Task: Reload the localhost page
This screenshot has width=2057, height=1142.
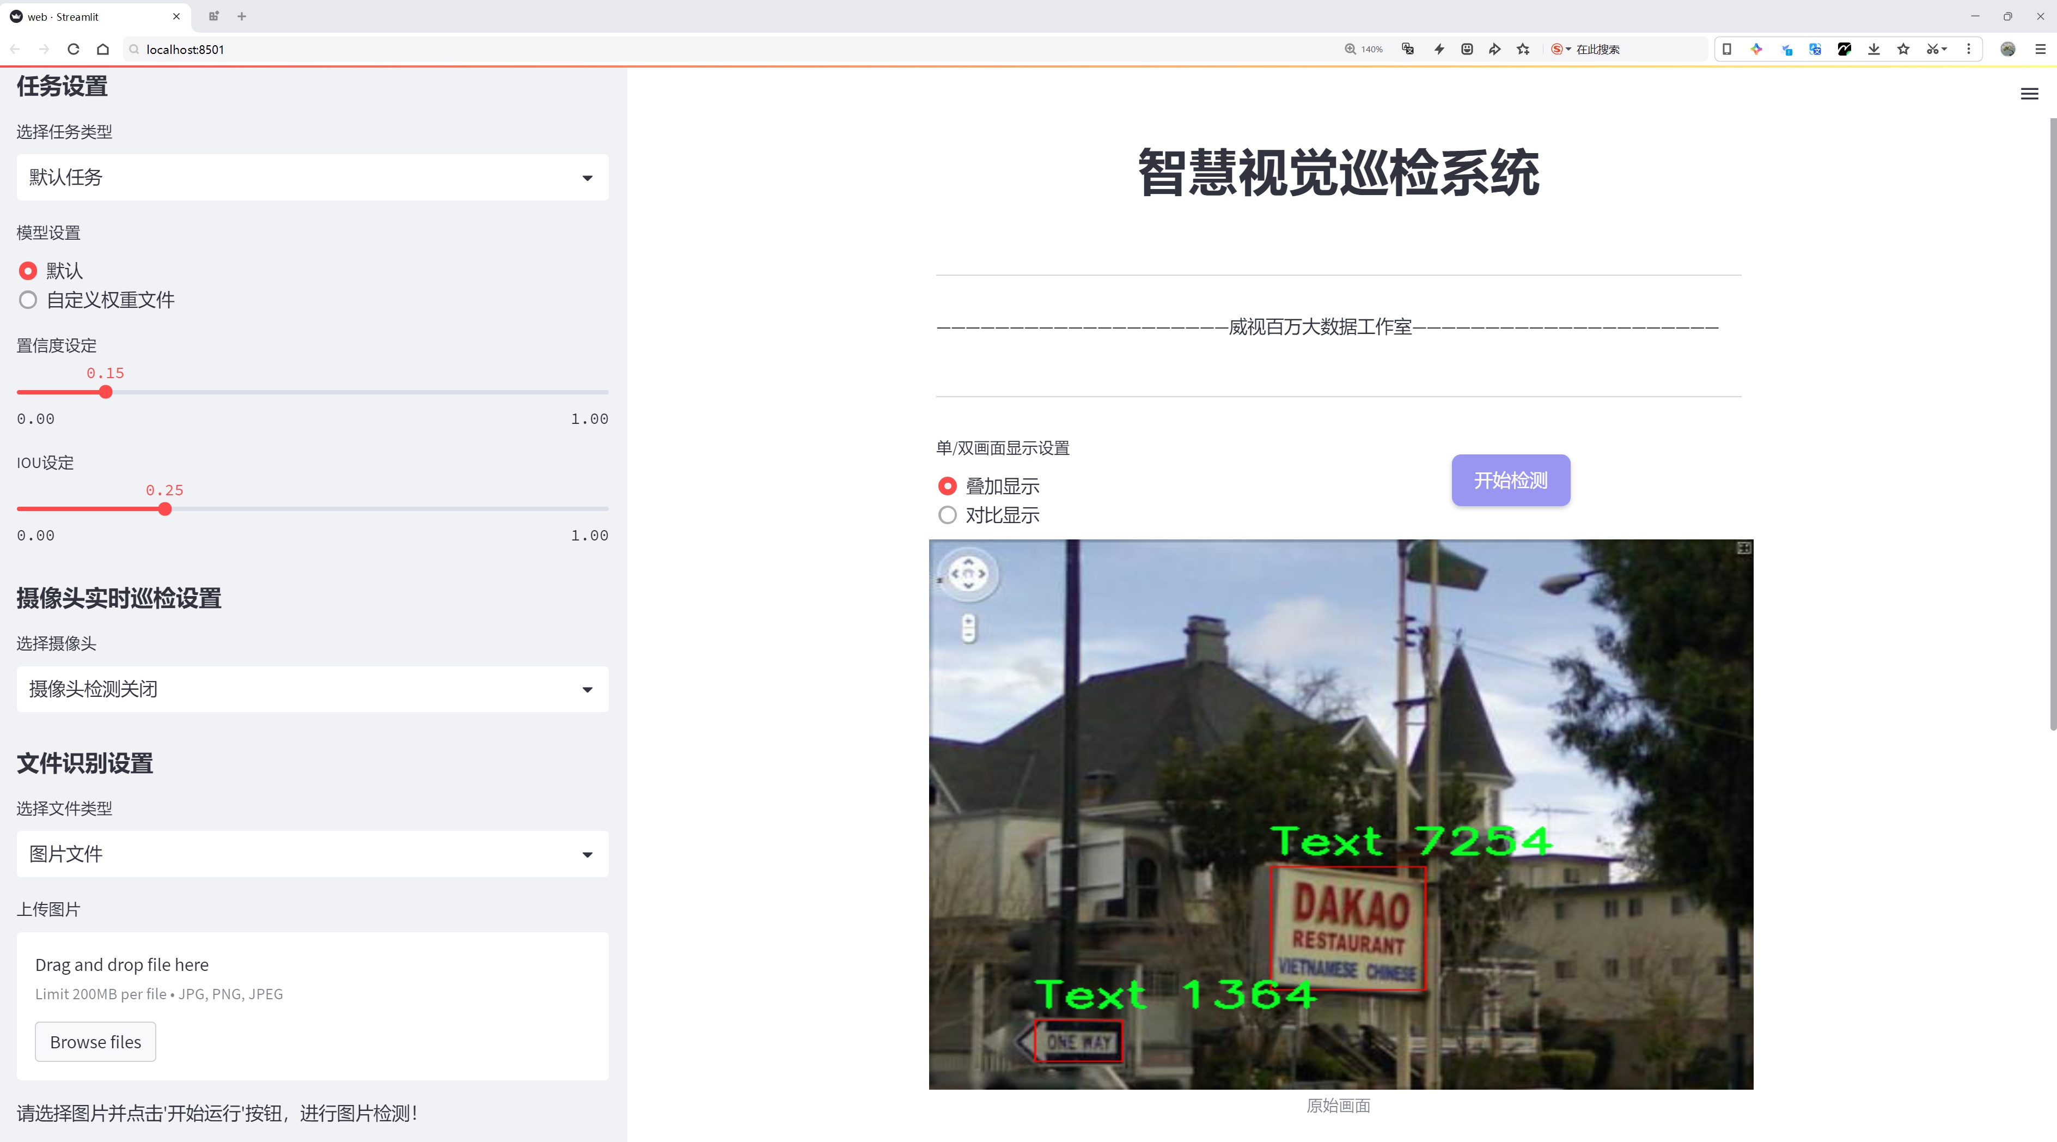Action: click(74, 48)
